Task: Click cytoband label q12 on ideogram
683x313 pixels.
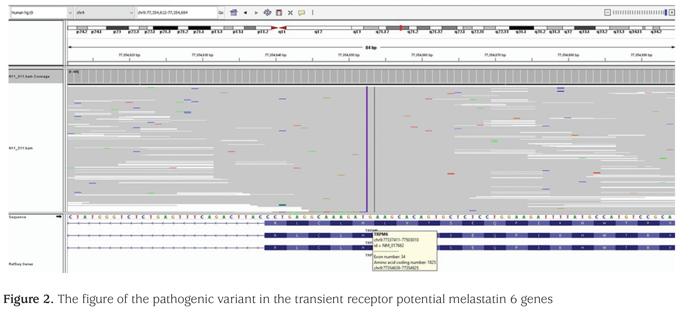Action: pos(318,32)
